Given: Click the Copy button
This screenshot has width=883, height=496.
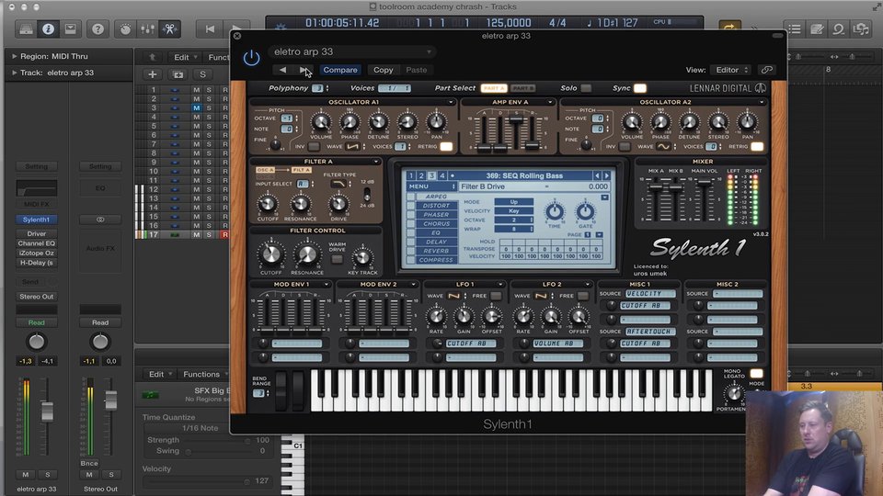Looking at the screenshot, I should 383,70.
